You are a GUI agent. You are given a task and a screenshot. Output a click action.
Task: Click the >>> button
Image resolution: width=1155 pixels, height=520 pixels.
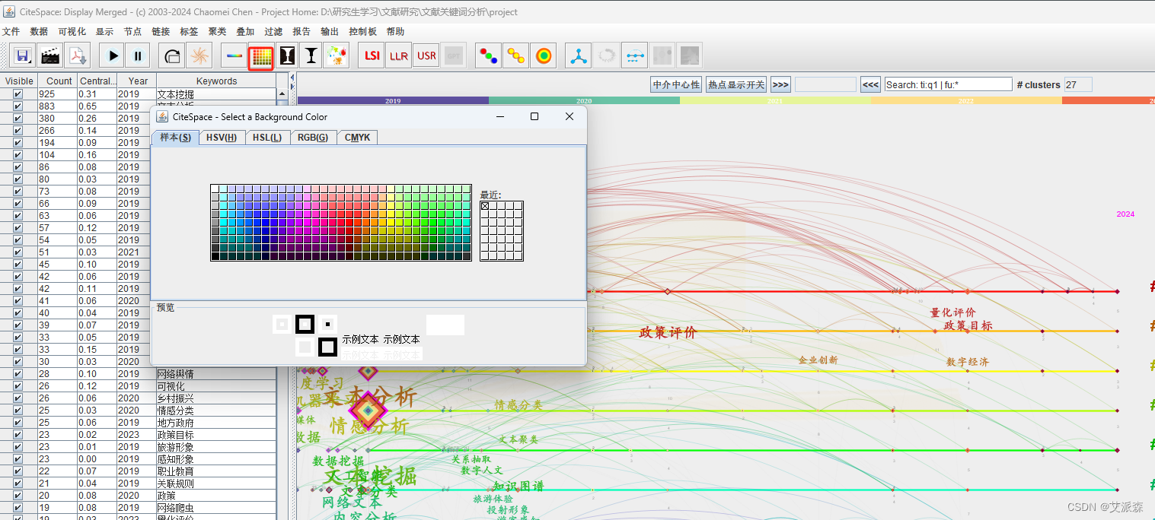[x=780, y=84]
